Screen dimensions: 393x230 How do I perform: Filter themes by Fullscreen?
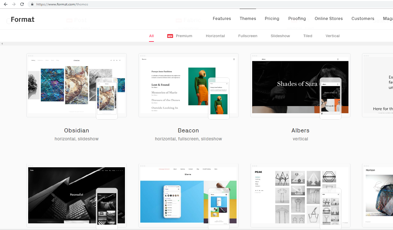click(248, 36)
